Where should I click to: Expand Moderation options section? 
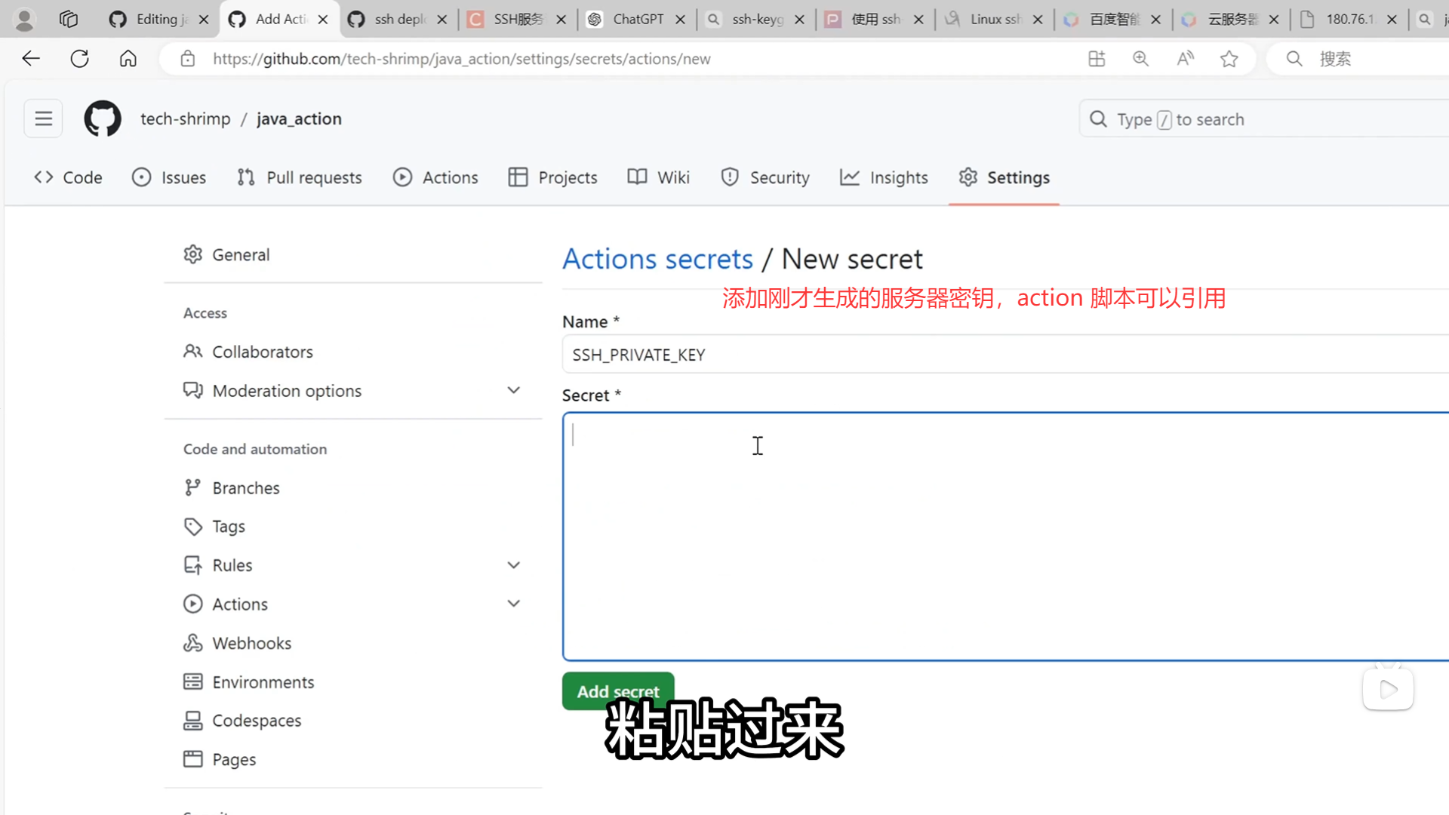(513, 390)
